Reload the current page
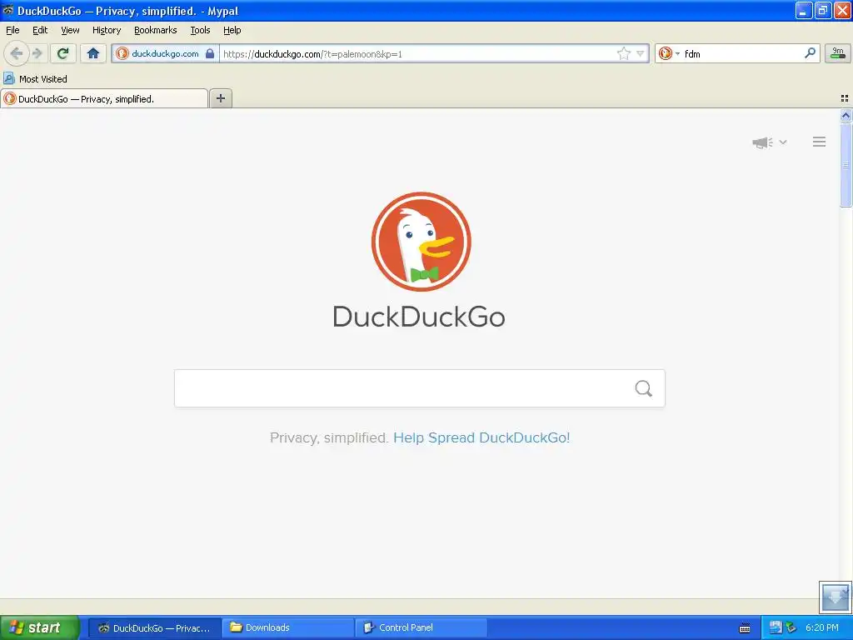 pyautogui.click(x=63, y=53)
